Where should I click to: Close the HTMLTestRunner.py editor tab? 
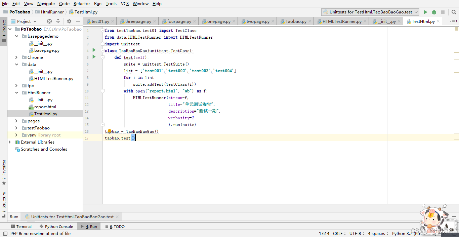(x=365, y=22)
